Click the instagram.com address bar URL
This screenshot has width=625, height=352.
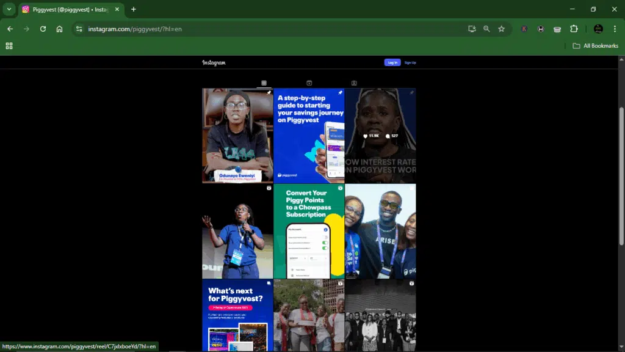[134, 29]
